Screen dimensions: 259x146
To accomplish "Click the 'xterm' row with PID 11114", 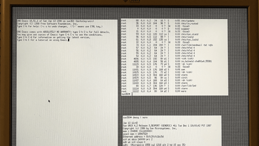I will click(x=154, y=88).
